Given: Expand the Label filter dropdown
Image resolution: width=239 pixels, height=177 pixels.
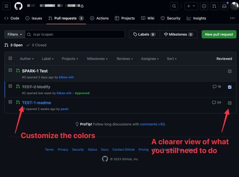Looking at the screenshot, I should click(48, 59).
